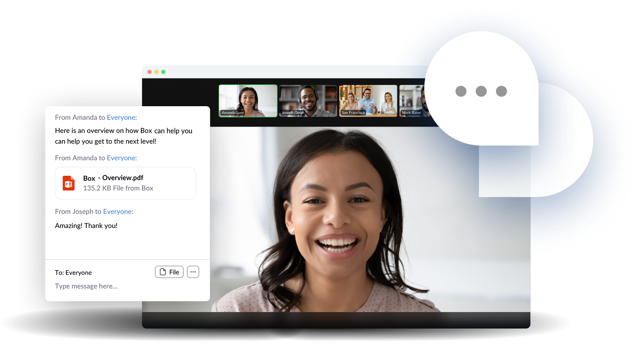Image resolution: width=640 pixels, height=345 pixels.
Task: Click the red PowerPoint file icon
Action: coord(68,183)
